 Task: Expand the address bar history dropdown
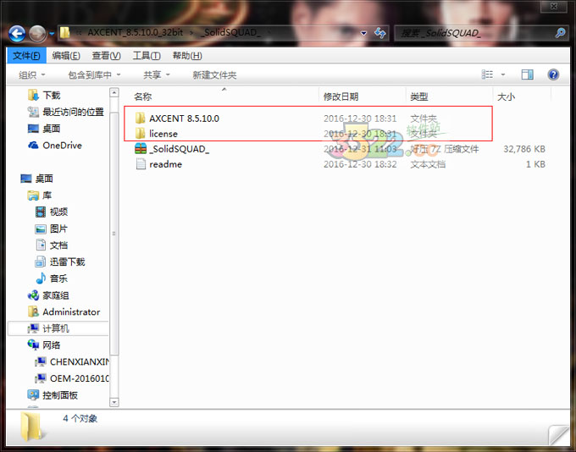(363, 33)
